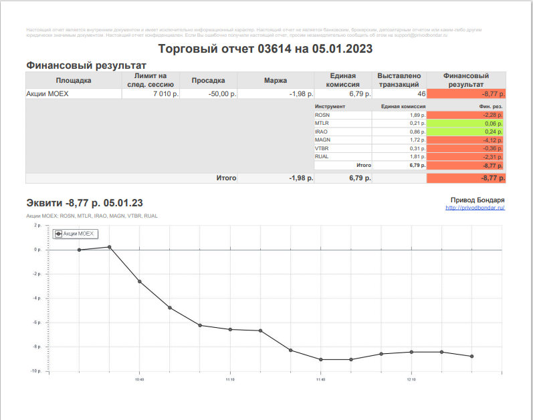Screen dimensions: 533x420
Task: Click the Лимит на след. сессию header
Action: (150, 81)
